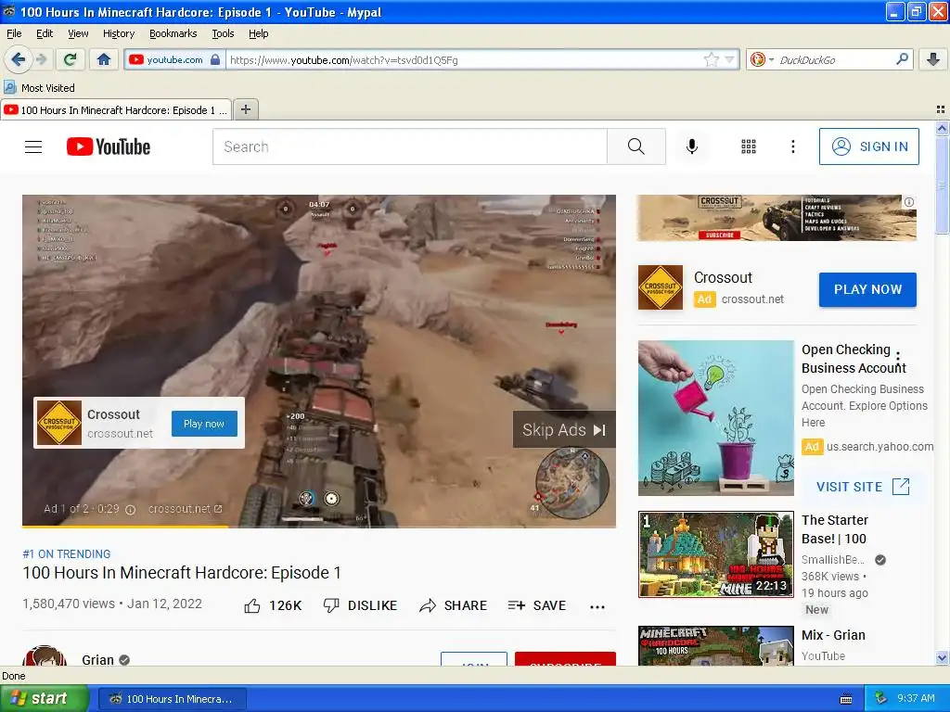The height and width of the screenshot is (712, 950).
Task: Click the SIGN IN button
Action: click(x=868, y=146)
